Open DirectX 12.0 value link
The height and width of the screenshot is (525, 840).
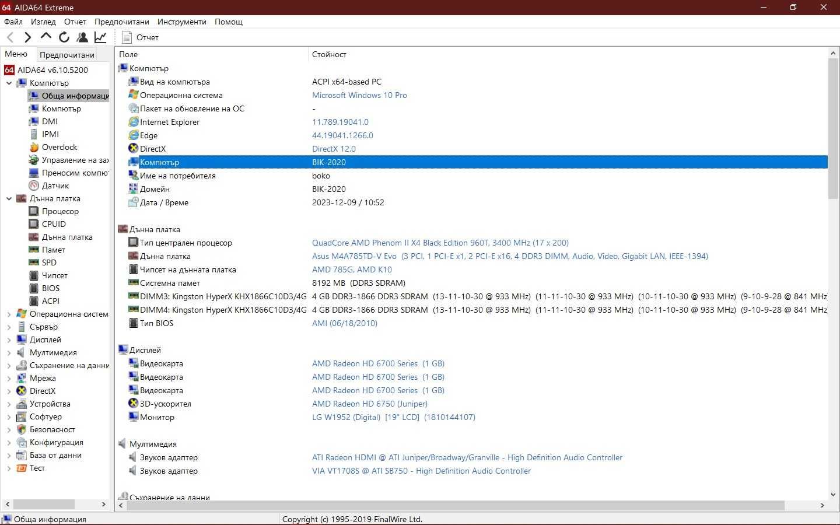tap(334, 149)
